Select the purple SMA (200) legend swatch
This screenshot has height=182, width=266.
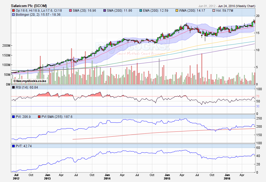coord(105,11)
